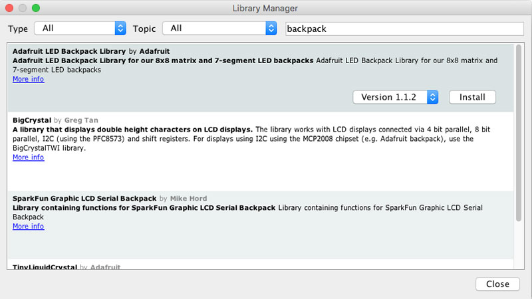Click the library list scrollbar thumb
The image size is (532, 299).
click(518, 133)
